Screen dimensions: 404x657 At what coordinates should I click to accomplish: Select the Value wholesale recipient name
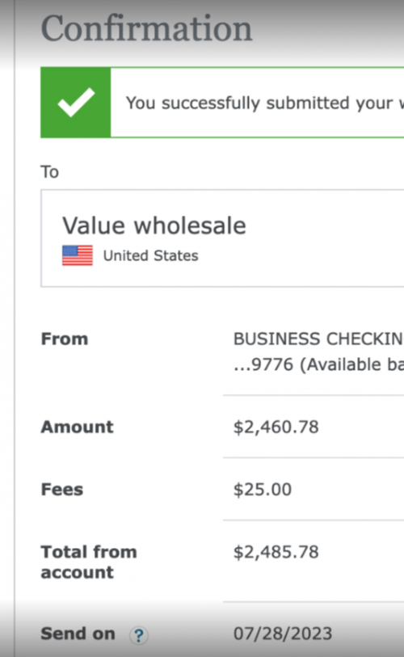[x=154, y=225]
